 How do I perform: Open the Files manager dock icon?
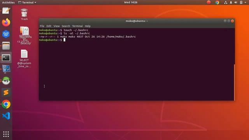pyautogui.click(x=6, y=46)
